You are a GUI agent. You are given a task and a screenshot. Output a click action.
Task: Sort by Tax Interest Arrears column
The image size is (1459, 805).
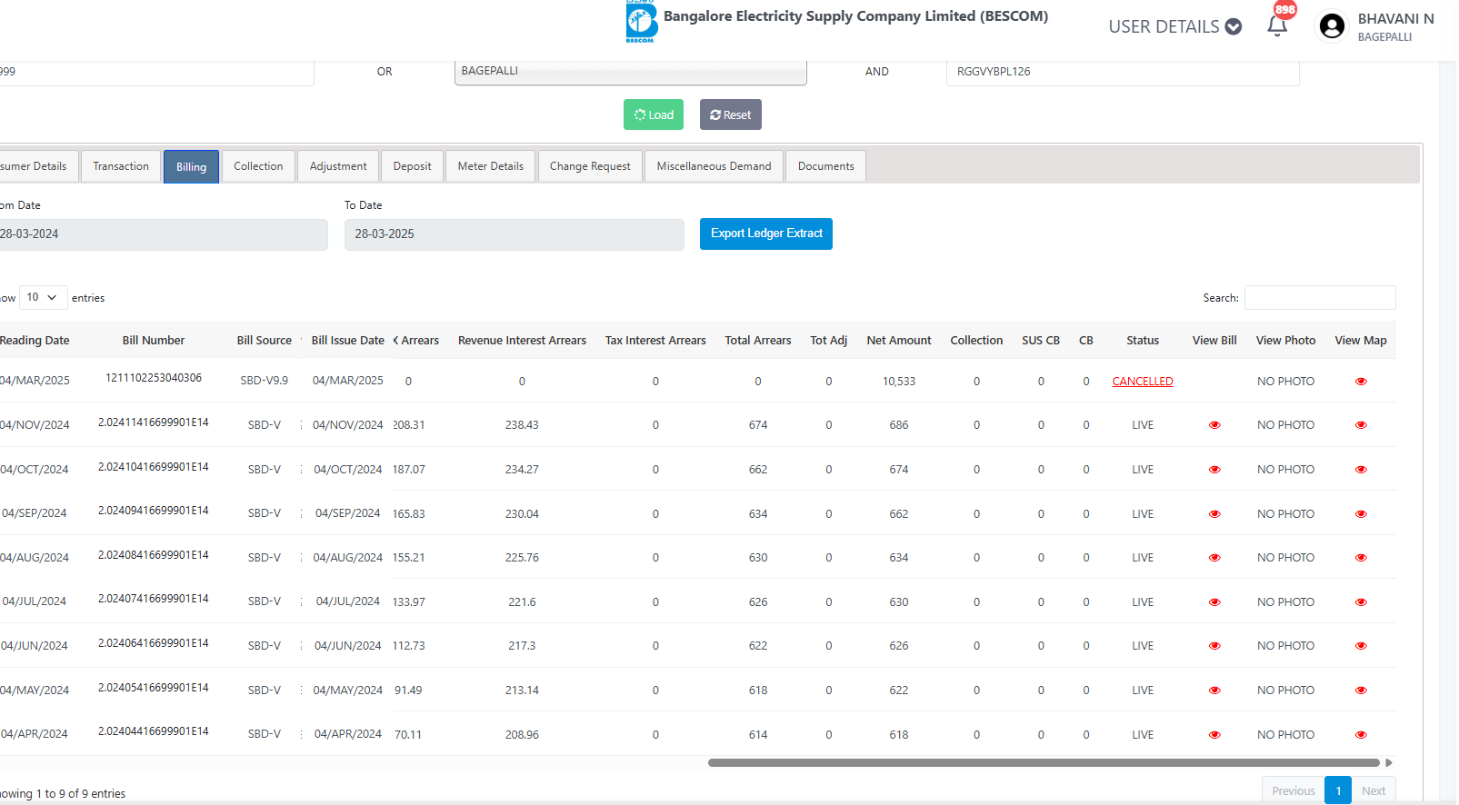[655, 341]
